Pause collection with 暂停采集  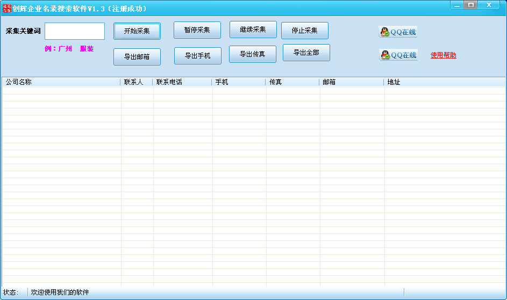tap(197, 30)
